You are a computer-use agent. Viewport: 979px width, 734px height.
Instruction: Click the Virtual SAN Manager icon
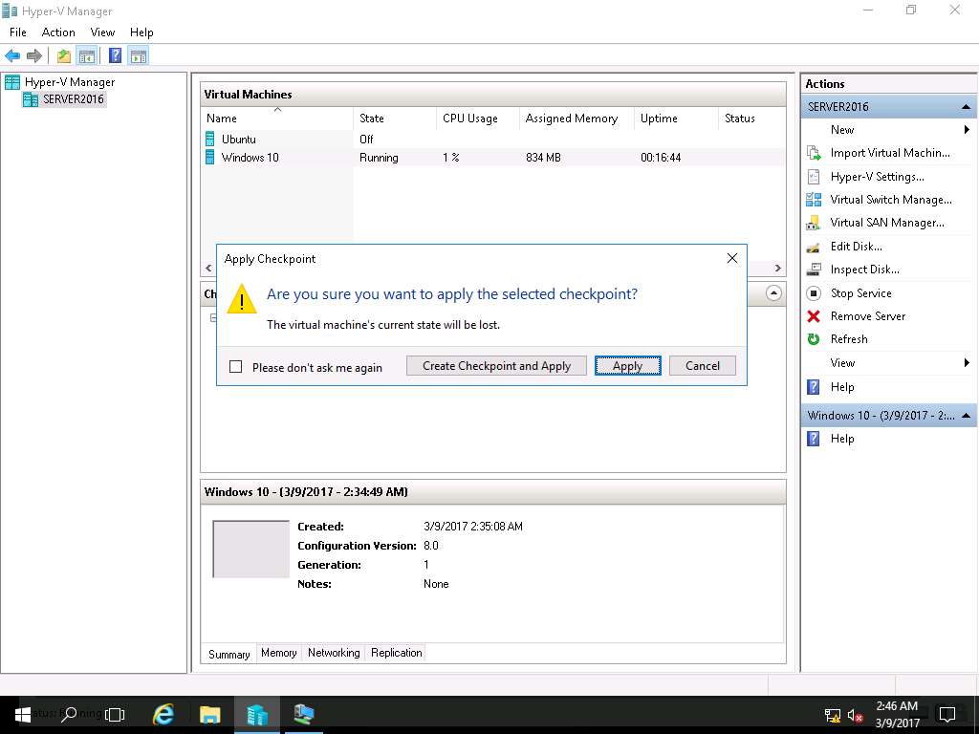click(x=814, y=223)
